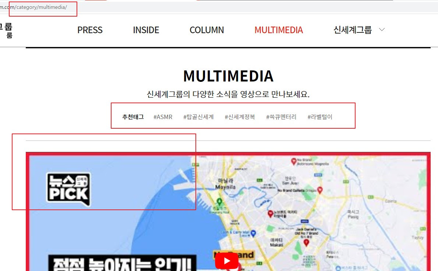Open the 신세계그룹 menu
The image size is (438, 271).
click(x=353, y=29)
